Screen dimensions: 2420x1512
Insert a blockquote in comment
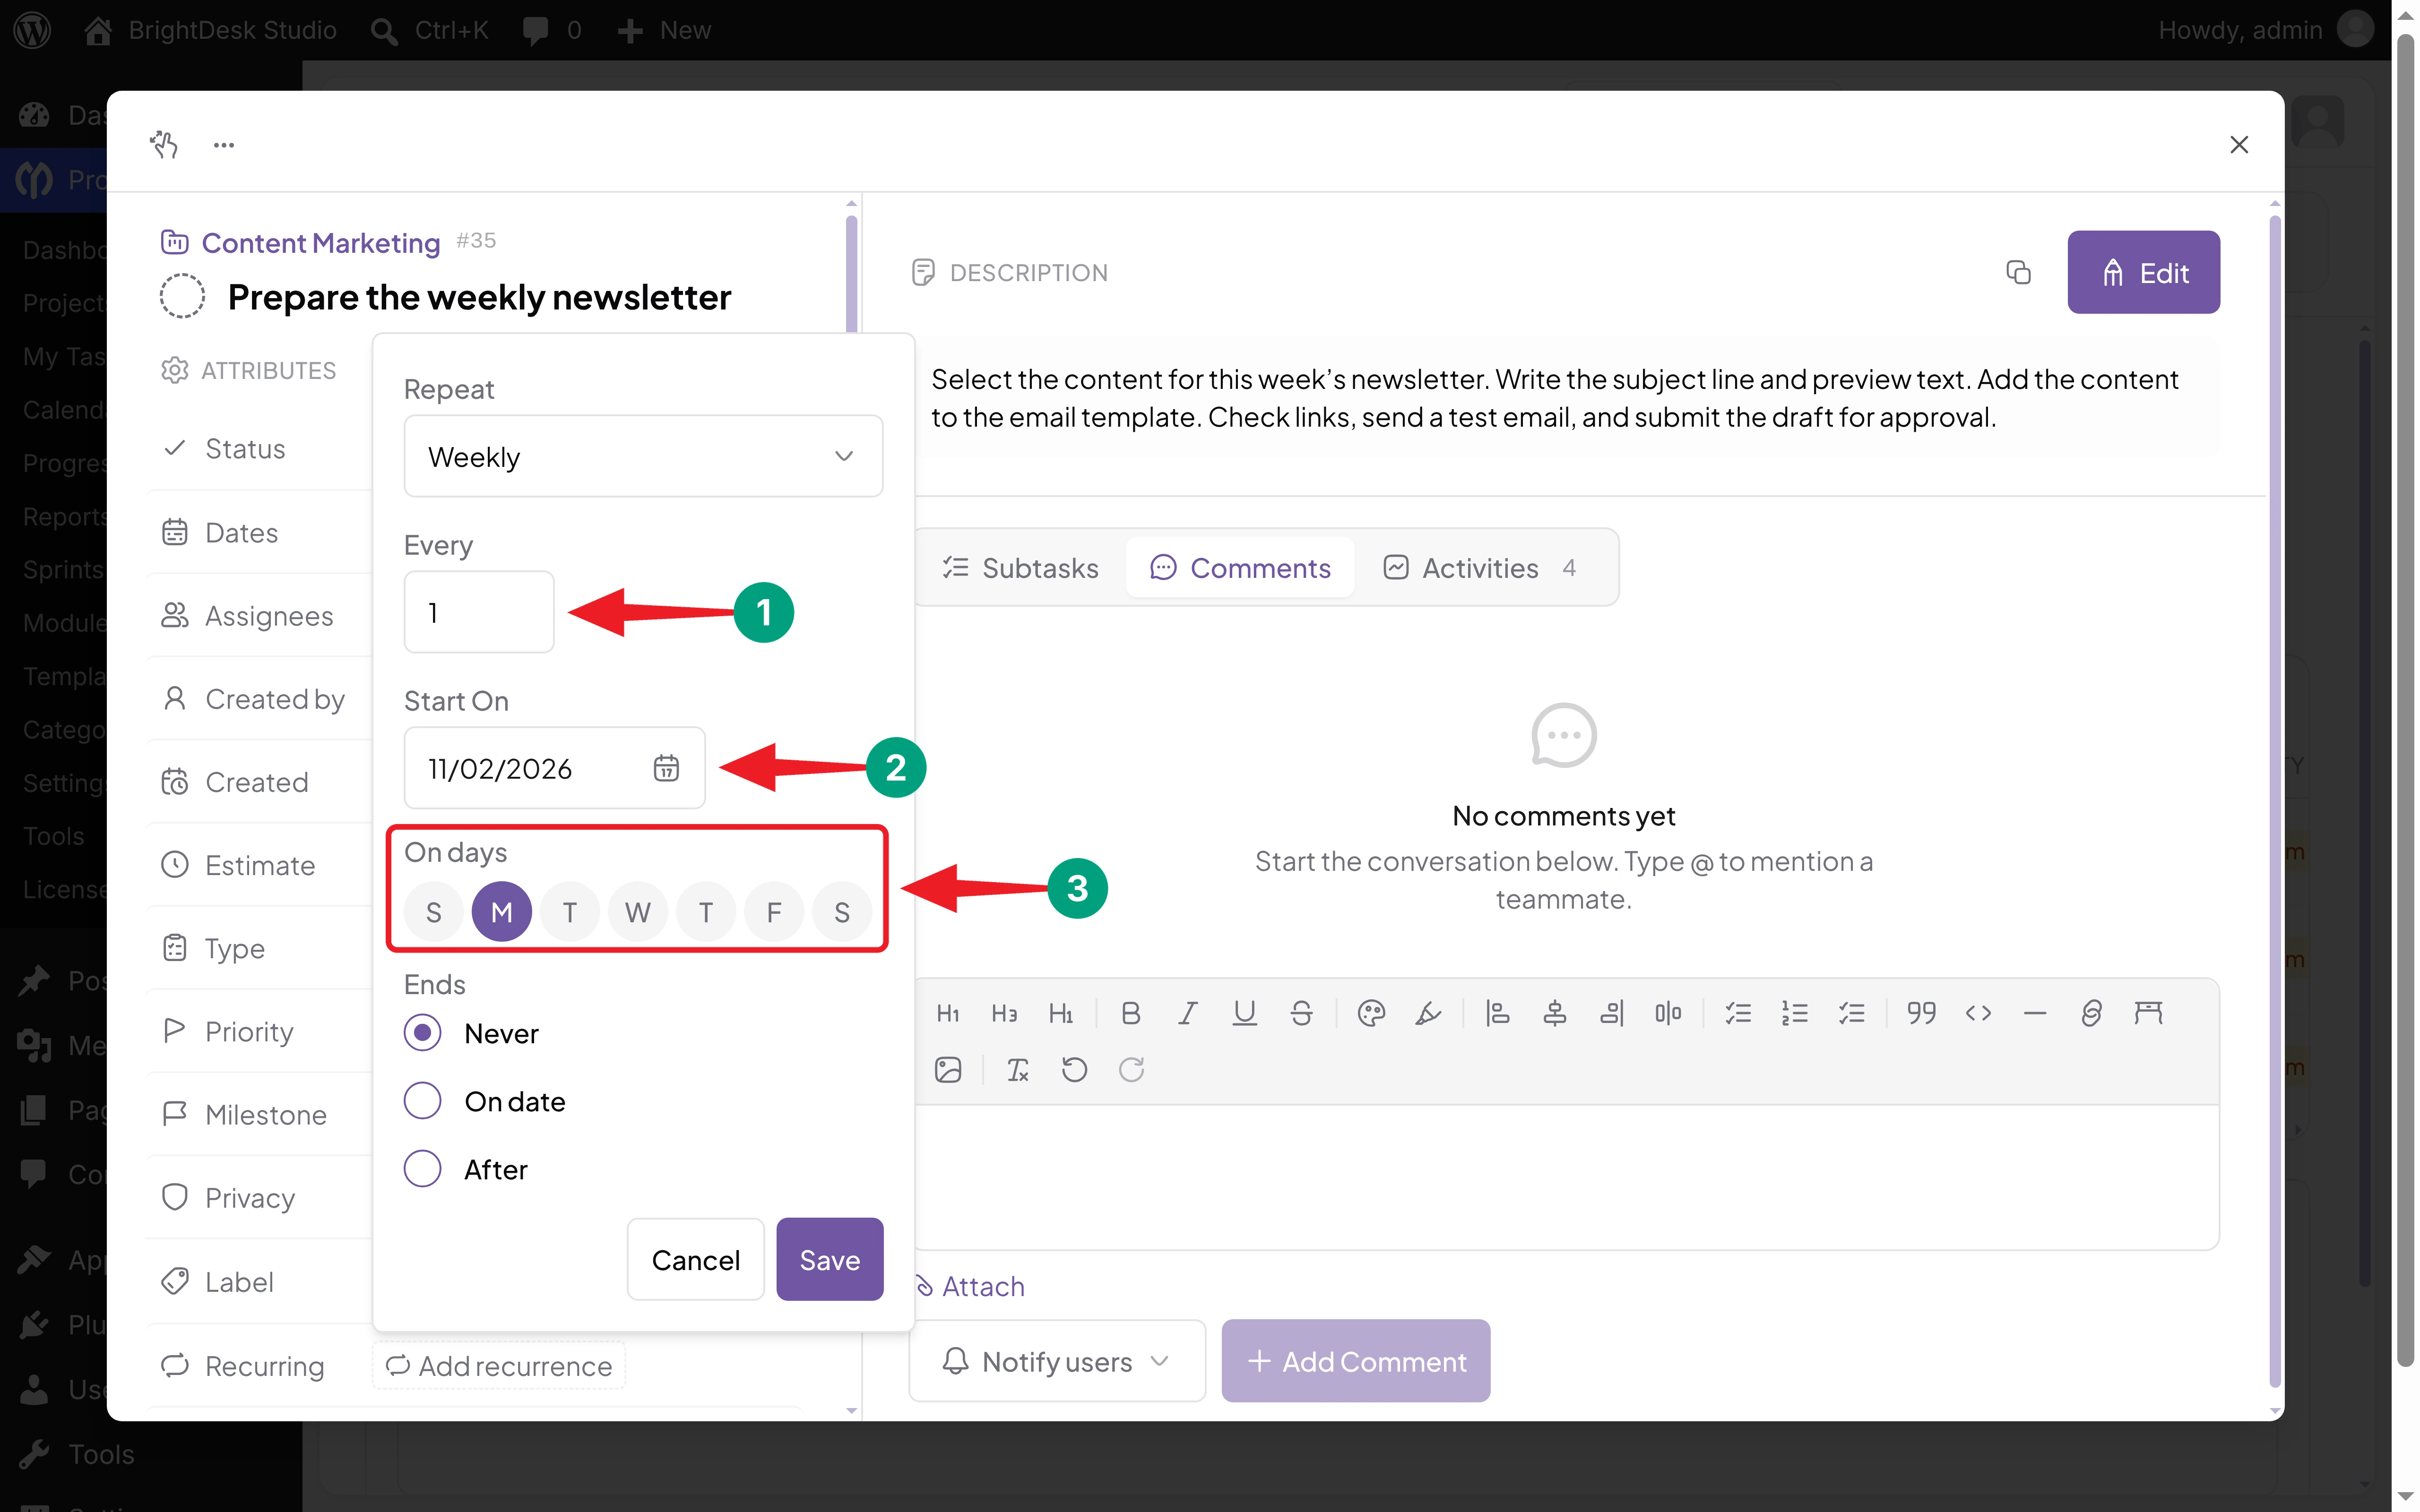tap(1921, 1013)
